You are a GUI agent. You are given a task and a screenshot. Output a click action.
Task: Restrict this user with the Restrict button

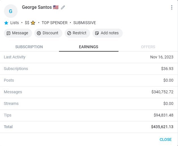(77, 33)
